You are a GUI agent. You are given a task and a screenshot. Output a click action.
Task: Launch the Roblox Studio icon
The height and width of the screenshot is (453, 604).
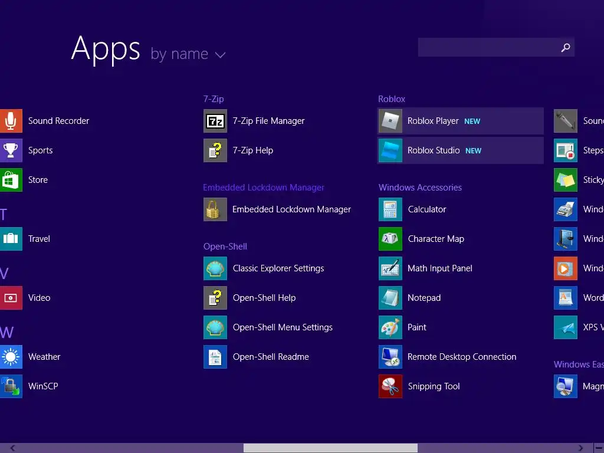coord(390,150)
